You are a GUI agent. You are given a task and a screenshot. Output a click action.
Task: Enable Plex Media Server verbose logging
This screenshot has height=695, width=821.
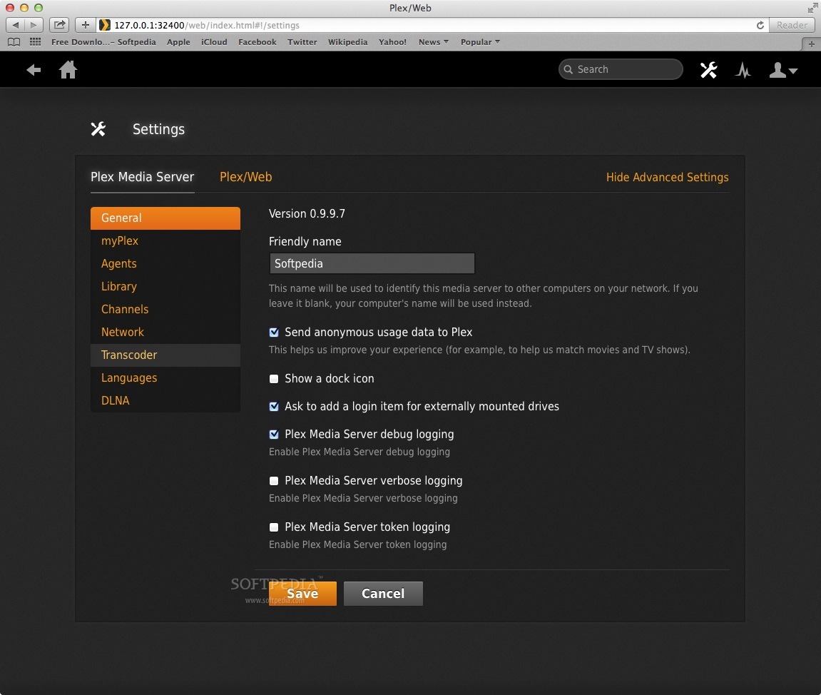[274, 481]
